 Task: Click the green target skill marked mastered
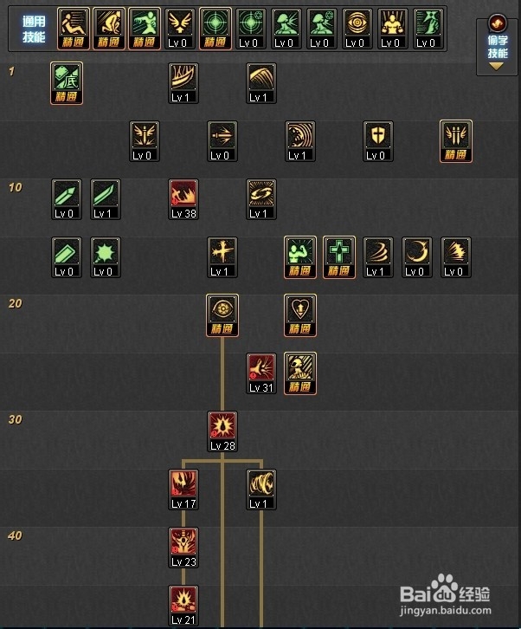tap(215, 29)
